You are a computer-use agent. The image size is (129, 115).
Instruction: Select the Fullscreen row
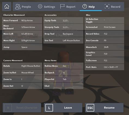pos(104,60)
